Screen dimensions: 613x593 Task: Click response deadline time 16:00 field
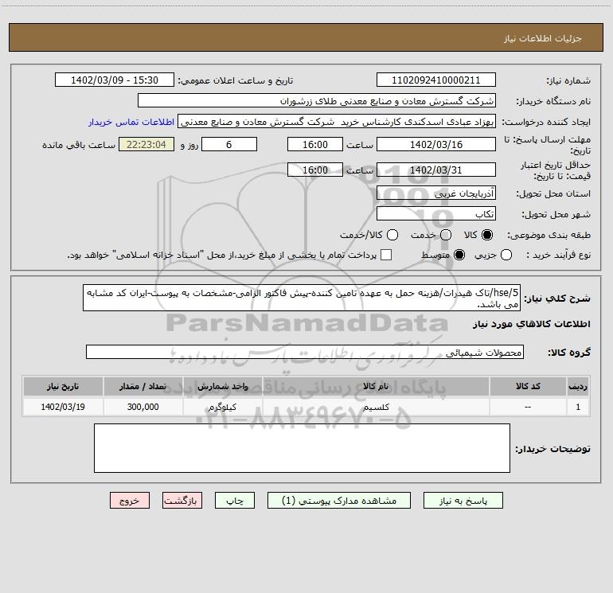[x=315, y=145]
